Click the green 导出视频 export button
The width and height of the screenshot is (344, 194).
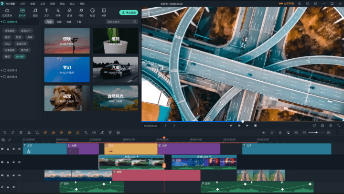129,12
